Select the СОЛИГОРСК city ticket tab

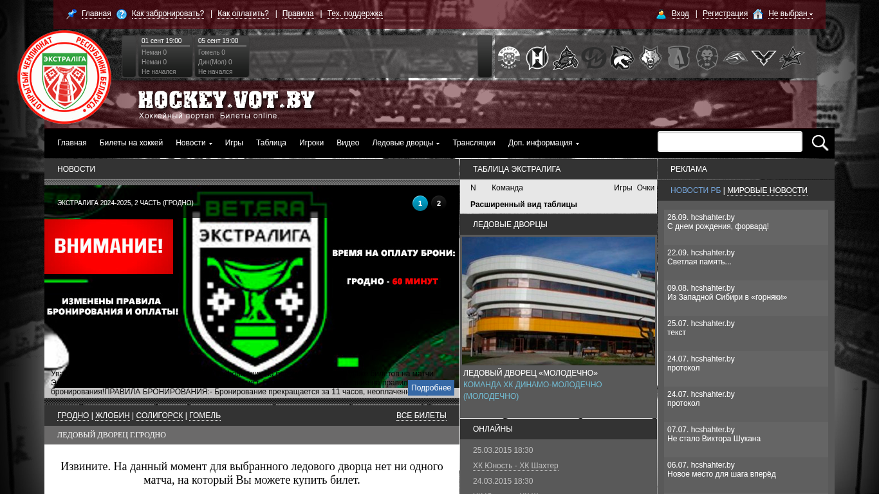pyautogui.click(x=160, y=416)
